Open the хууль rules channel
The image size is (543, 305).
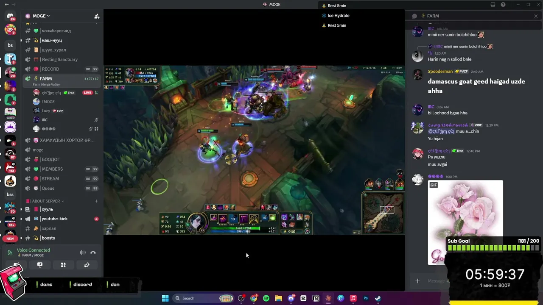click(x=62, y=209)
